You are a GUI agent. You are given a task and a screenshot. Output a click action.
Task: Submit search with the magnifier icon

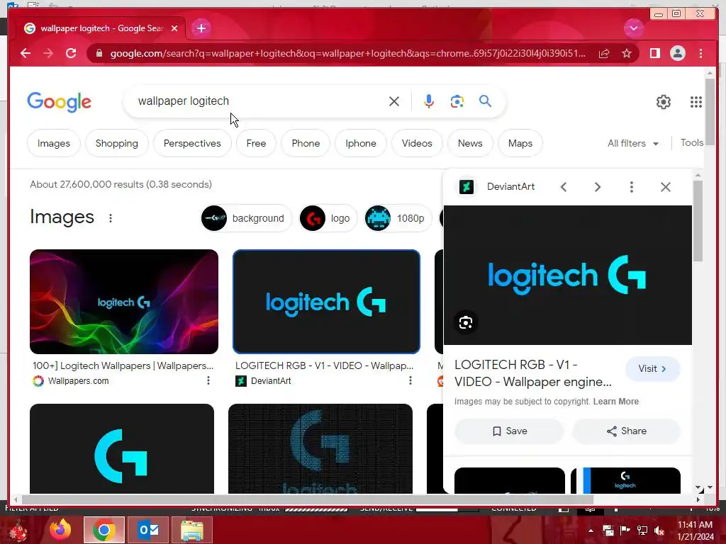485,101
